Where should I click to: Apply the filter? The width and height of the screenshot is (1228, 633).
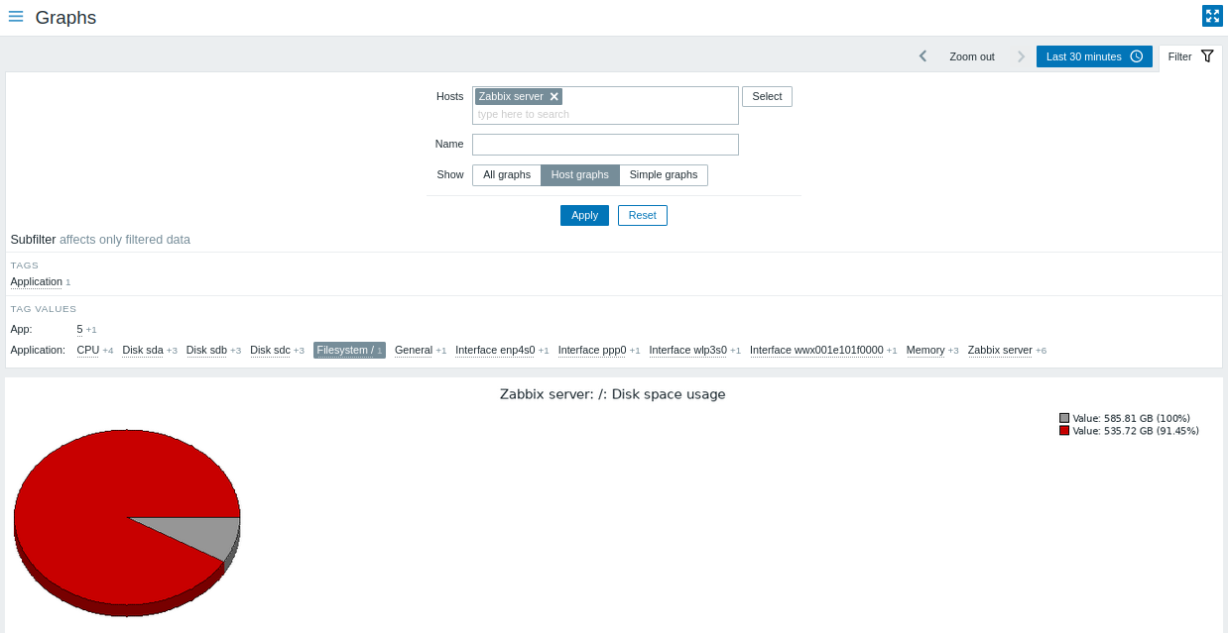[584, 215]
